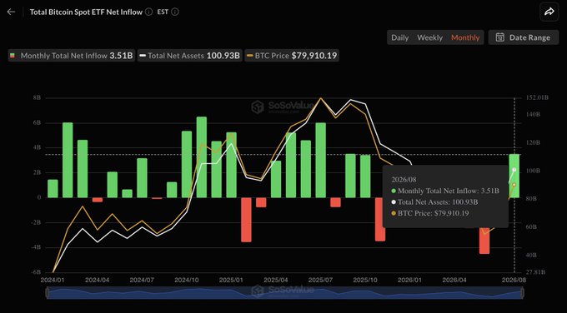This screenshot has height=313, width=567.
Task: Click the -6B left axis label
Action: coord(36,272)
